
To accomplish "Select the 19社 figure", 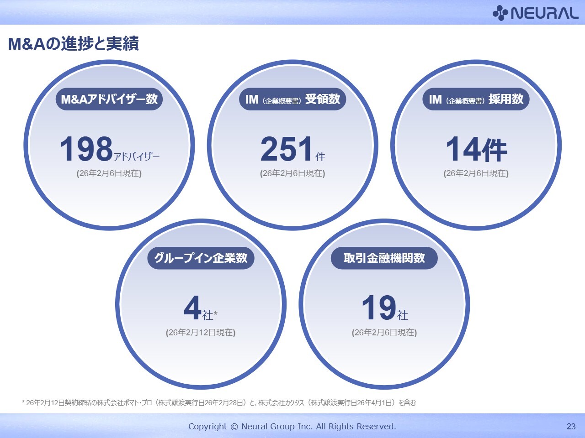I will 384,308.
